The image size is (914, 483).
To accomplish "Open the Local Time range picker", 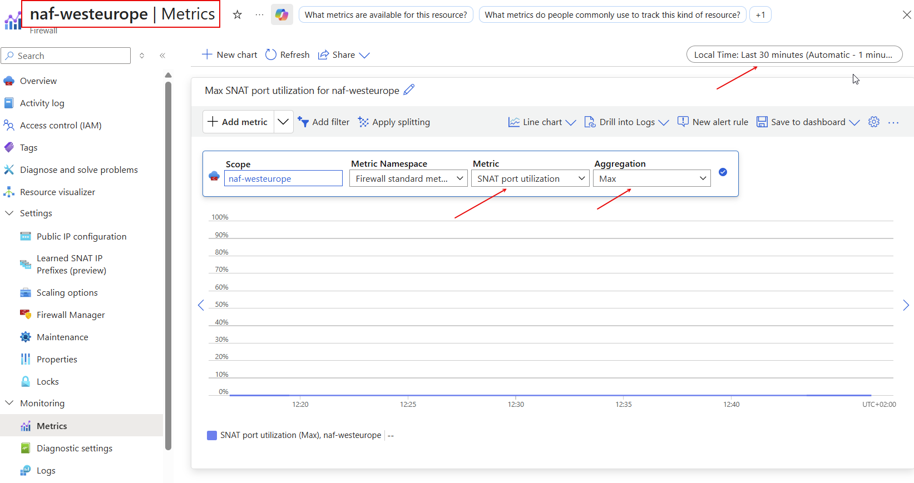I will pos(794,54).
